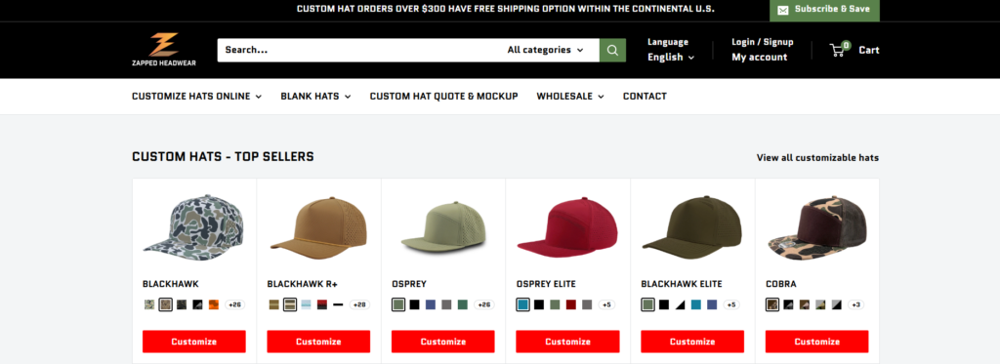Viewport: 1000px width, 364px height.
Task: Click the OSPREY product title
Action: coord(409,284)
